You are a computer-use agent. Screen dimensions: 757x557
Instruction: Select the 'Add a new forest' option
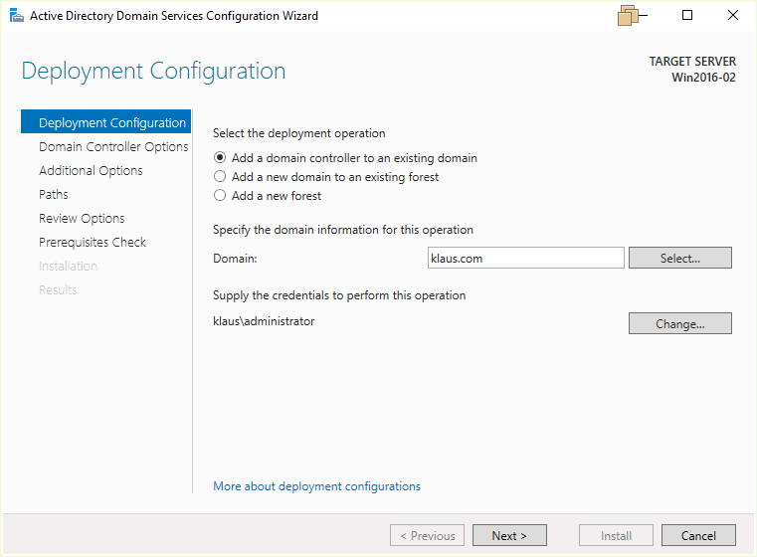tap(220, 196)
